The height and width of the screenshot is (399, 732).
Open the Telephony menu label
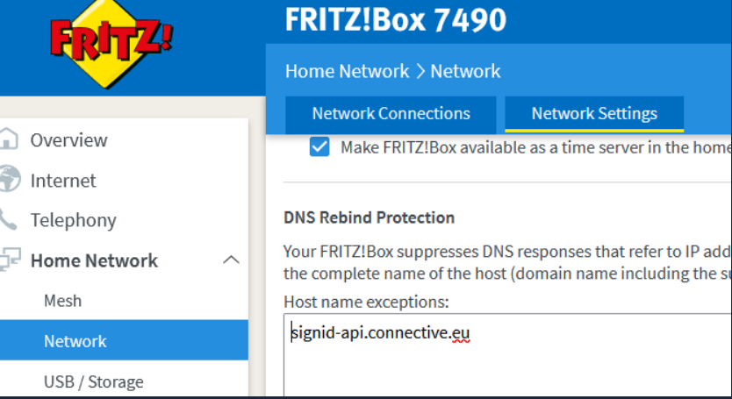point(73,220)
